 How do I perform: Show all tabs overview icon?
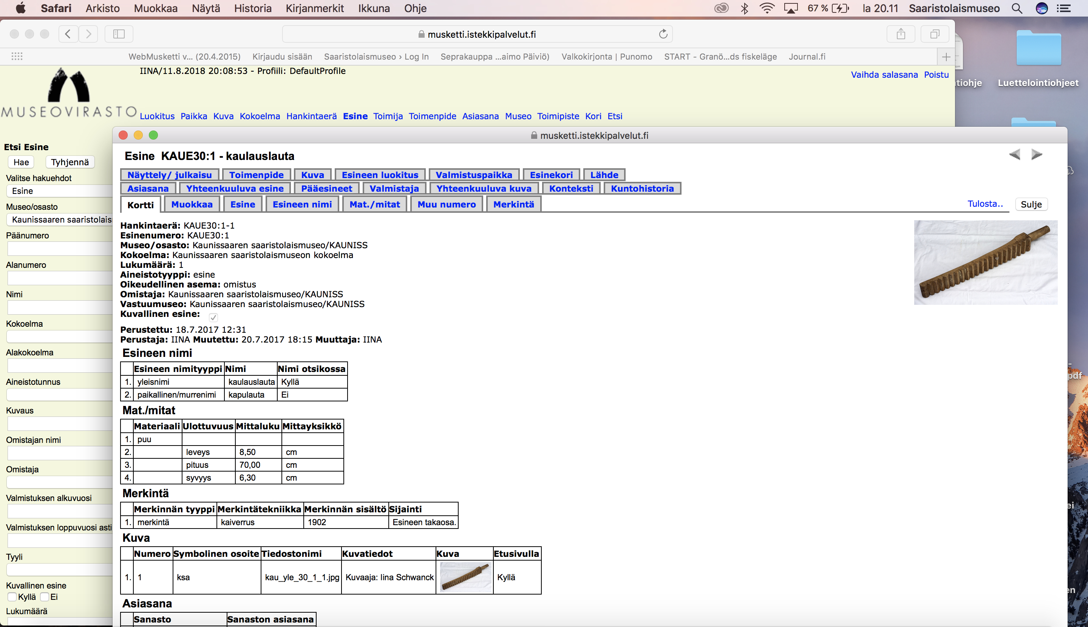[935, 34]
